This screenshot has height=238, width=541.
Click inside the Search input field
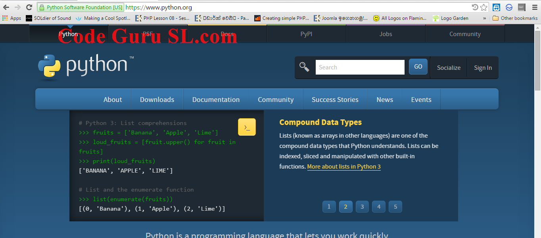point(359,67)
